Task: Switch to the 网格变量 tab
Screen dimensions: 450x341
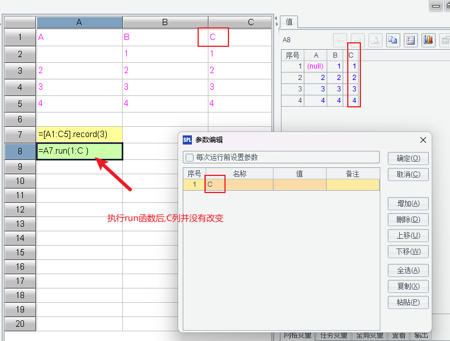Action: 298,335
